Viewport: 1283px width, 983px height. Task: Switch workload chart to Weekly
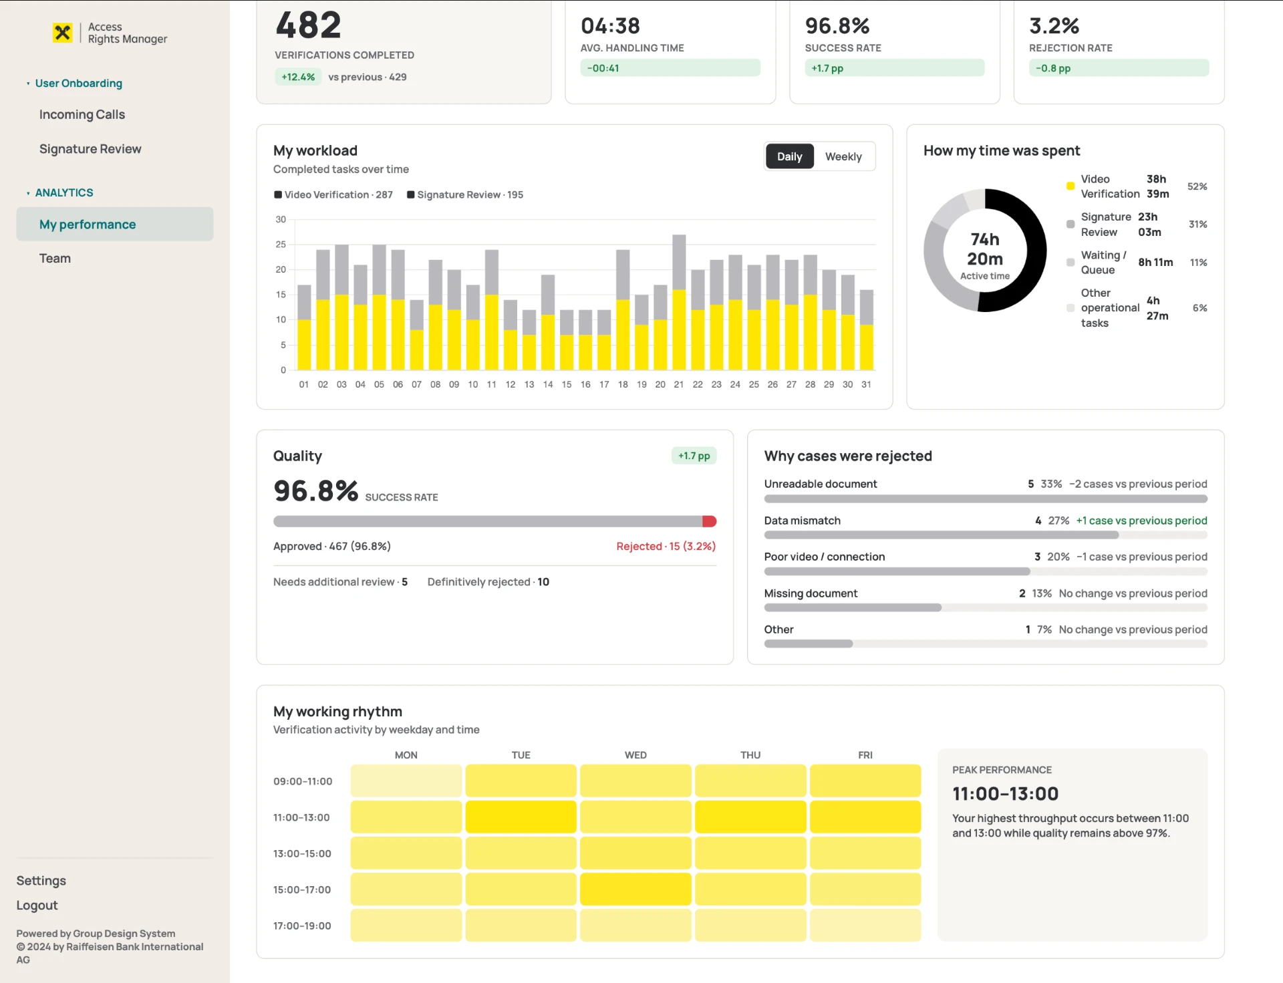[843, 156]
